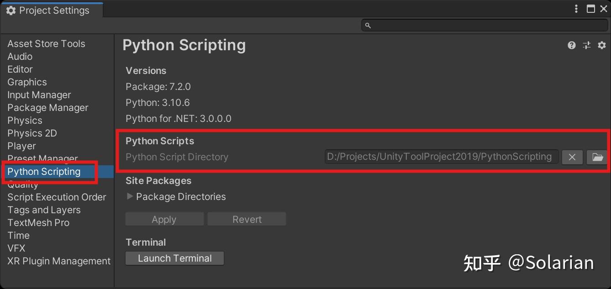Select Script Execution Order in the sidebar
The width and height of the screenshot is (611, 289).
57,197
